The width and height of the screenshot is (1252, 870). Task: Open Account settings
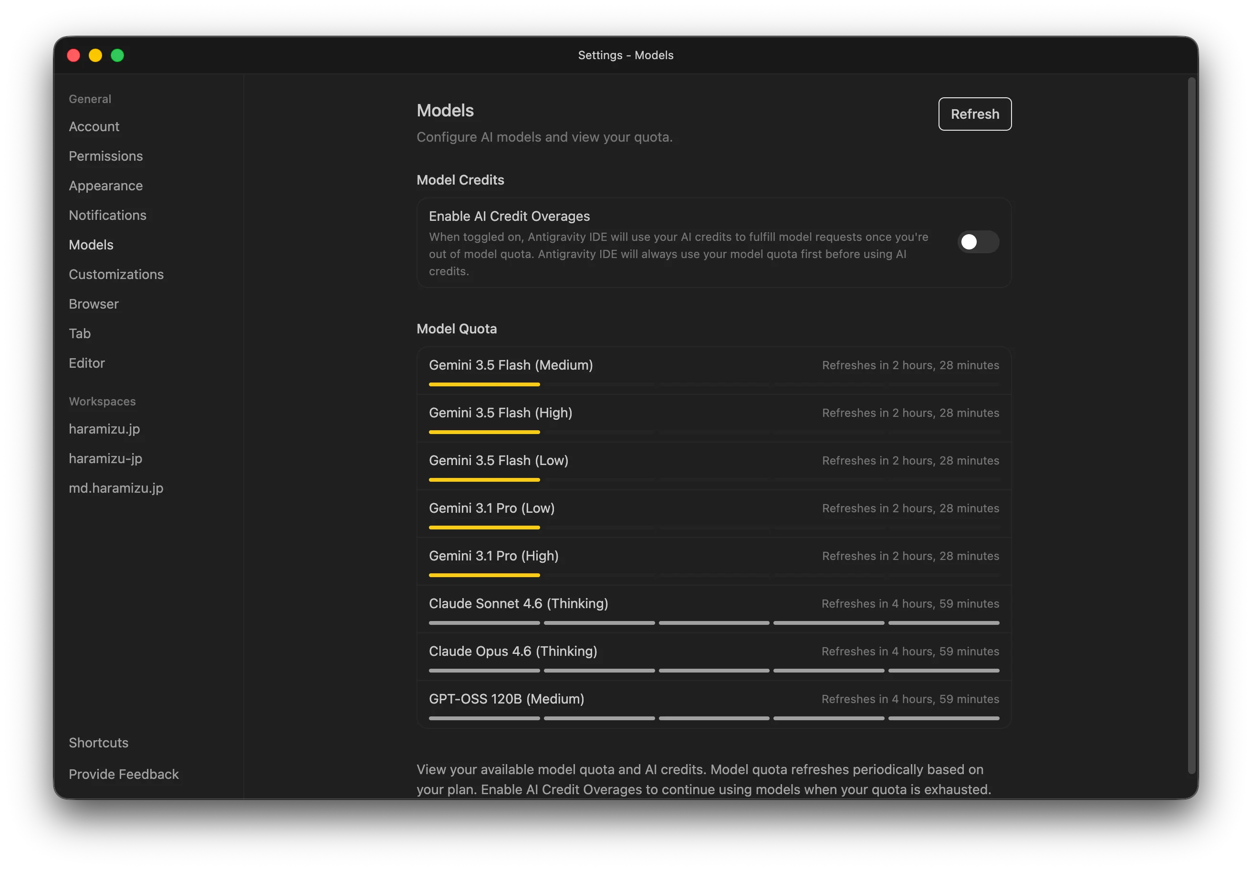click(x=94, y=126)
